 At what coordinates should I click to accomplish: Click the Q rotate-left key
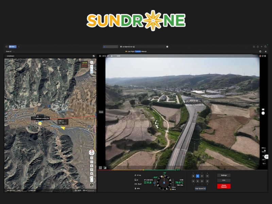[x=193, y=176]
